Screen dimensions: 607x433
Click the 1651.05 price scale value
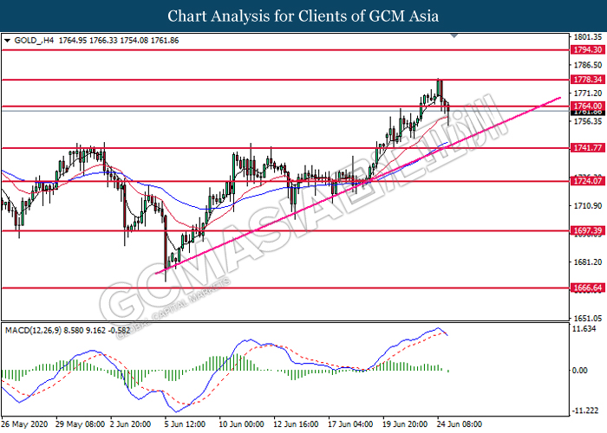588,318
